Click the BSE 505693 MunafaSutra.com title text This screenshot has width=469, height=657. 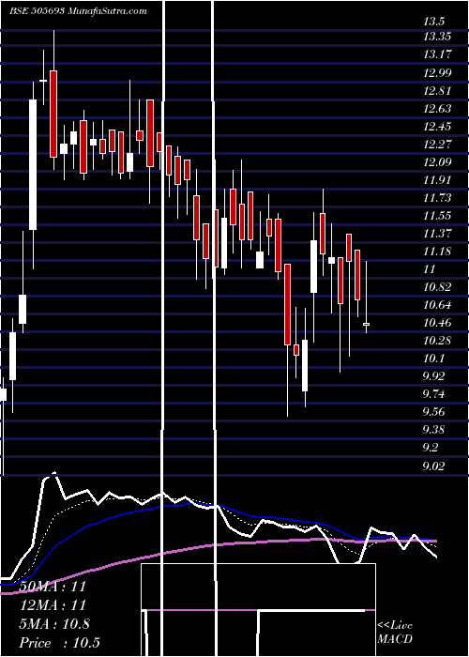point(78,11)
